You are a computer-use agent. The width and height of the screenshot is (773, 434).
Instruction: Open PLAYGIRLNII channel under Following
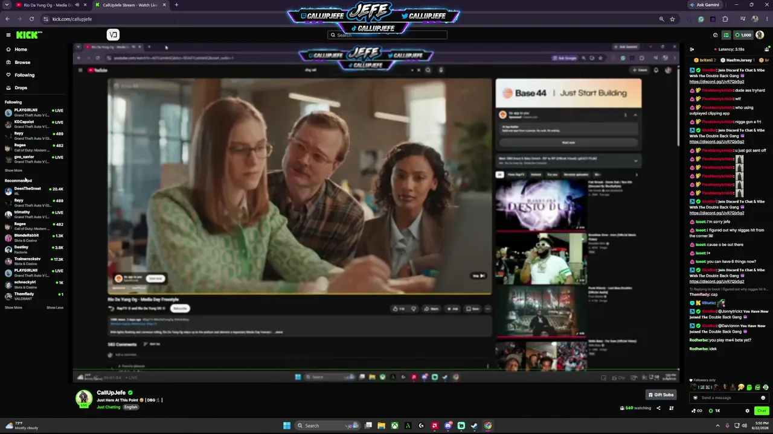[34, 112]
